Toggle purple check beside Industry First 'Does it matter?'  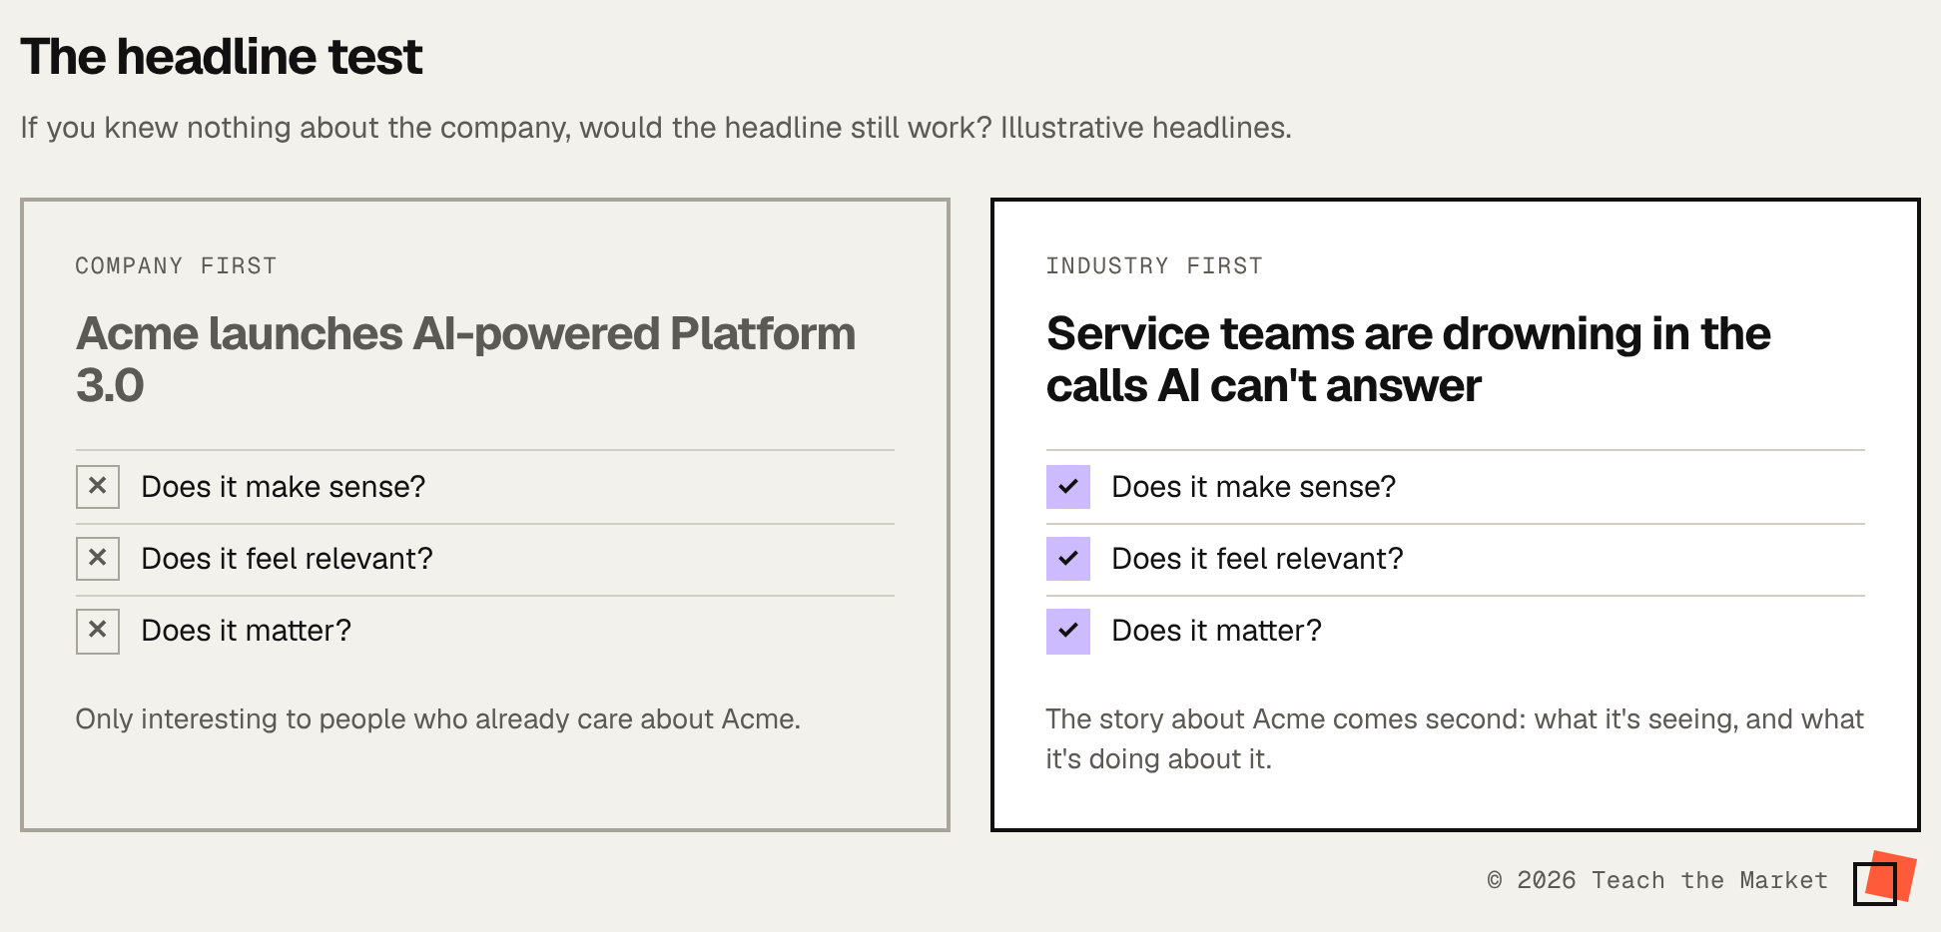1068,631
